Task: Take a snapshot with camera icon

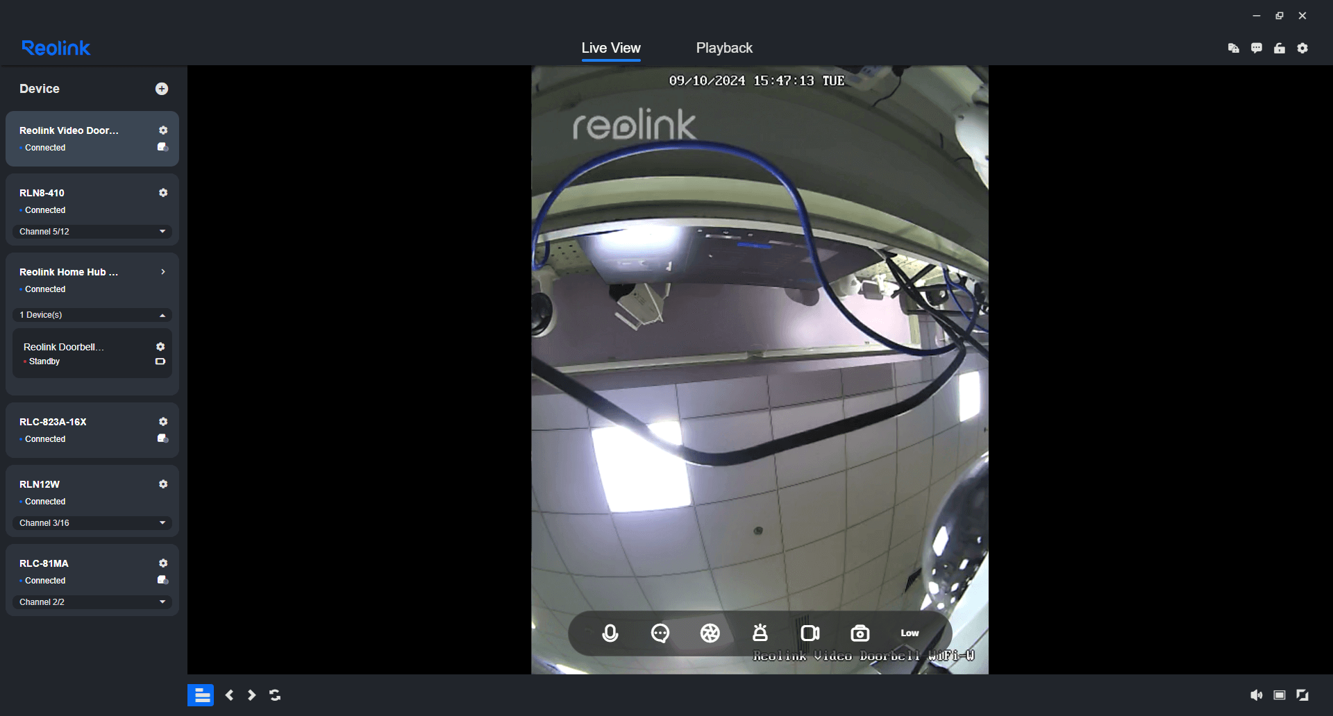Action: (x=860, y=633)
